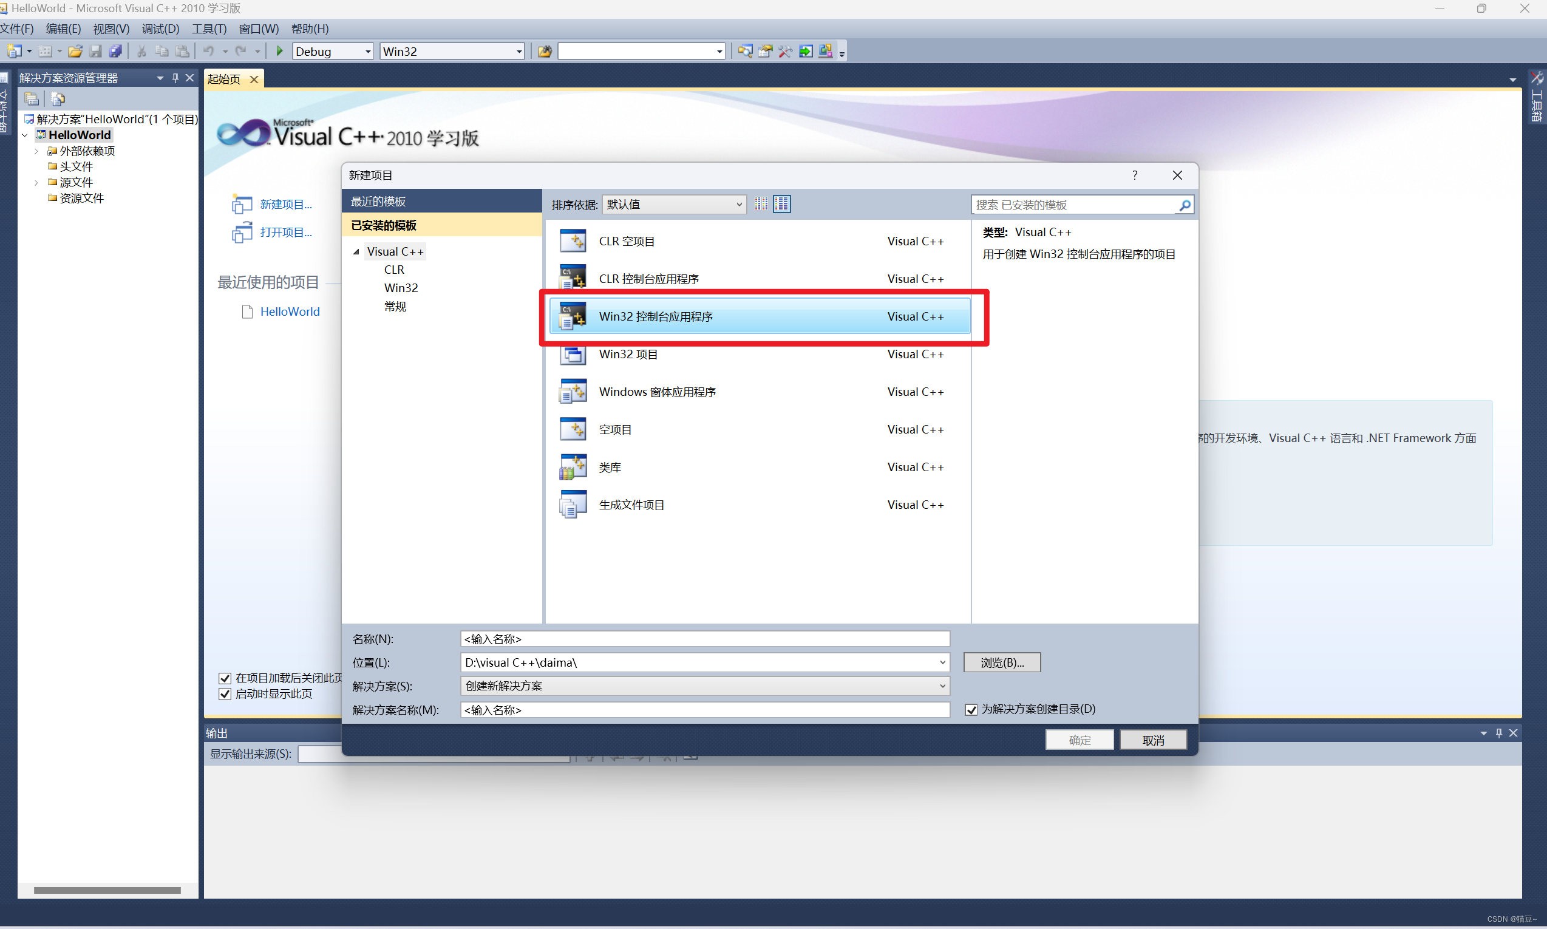Enable 为解决方案创建目录 checkbox
This screenshot has width=1547, height=929.
click(x=971, y=709)
